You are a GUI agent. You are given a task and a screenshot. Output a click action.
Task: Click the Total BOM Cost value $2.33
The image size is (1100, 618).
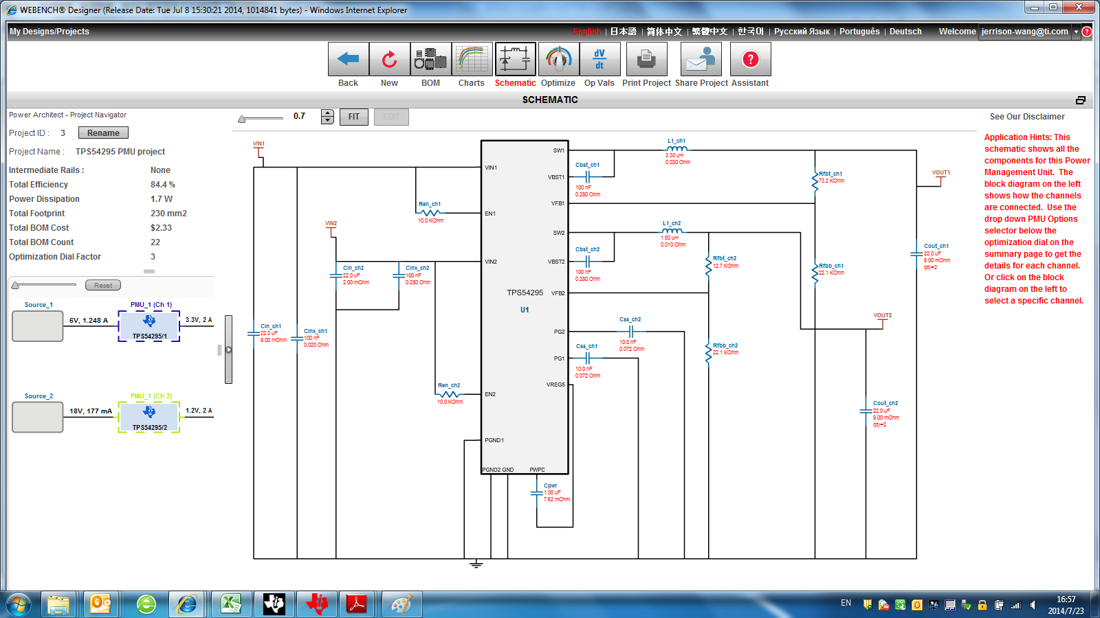click(161, 228)
